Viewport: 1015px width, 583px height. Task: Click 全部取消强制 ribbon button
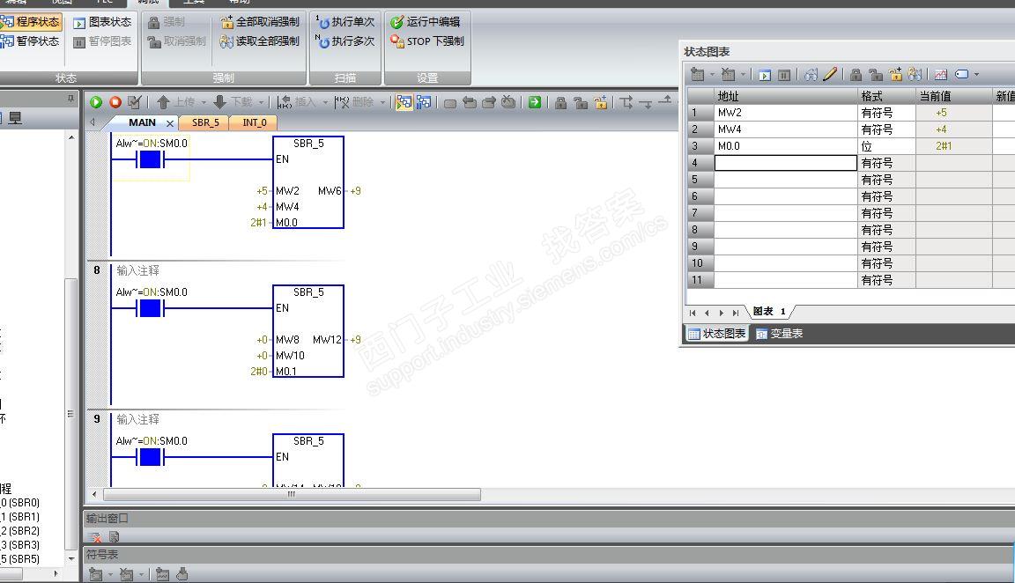(260, 22)
